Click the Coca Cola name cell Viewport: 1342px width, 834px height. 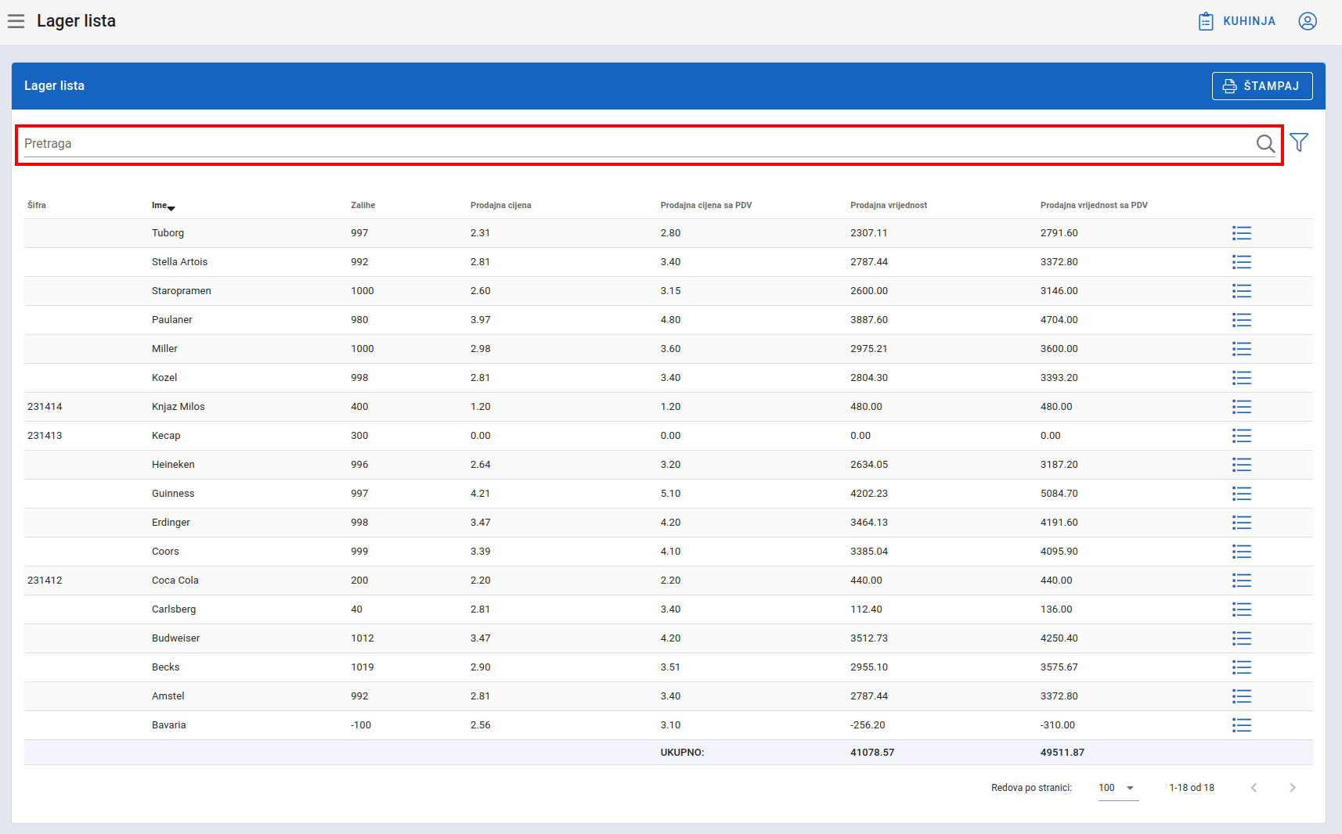coord(175,581)
